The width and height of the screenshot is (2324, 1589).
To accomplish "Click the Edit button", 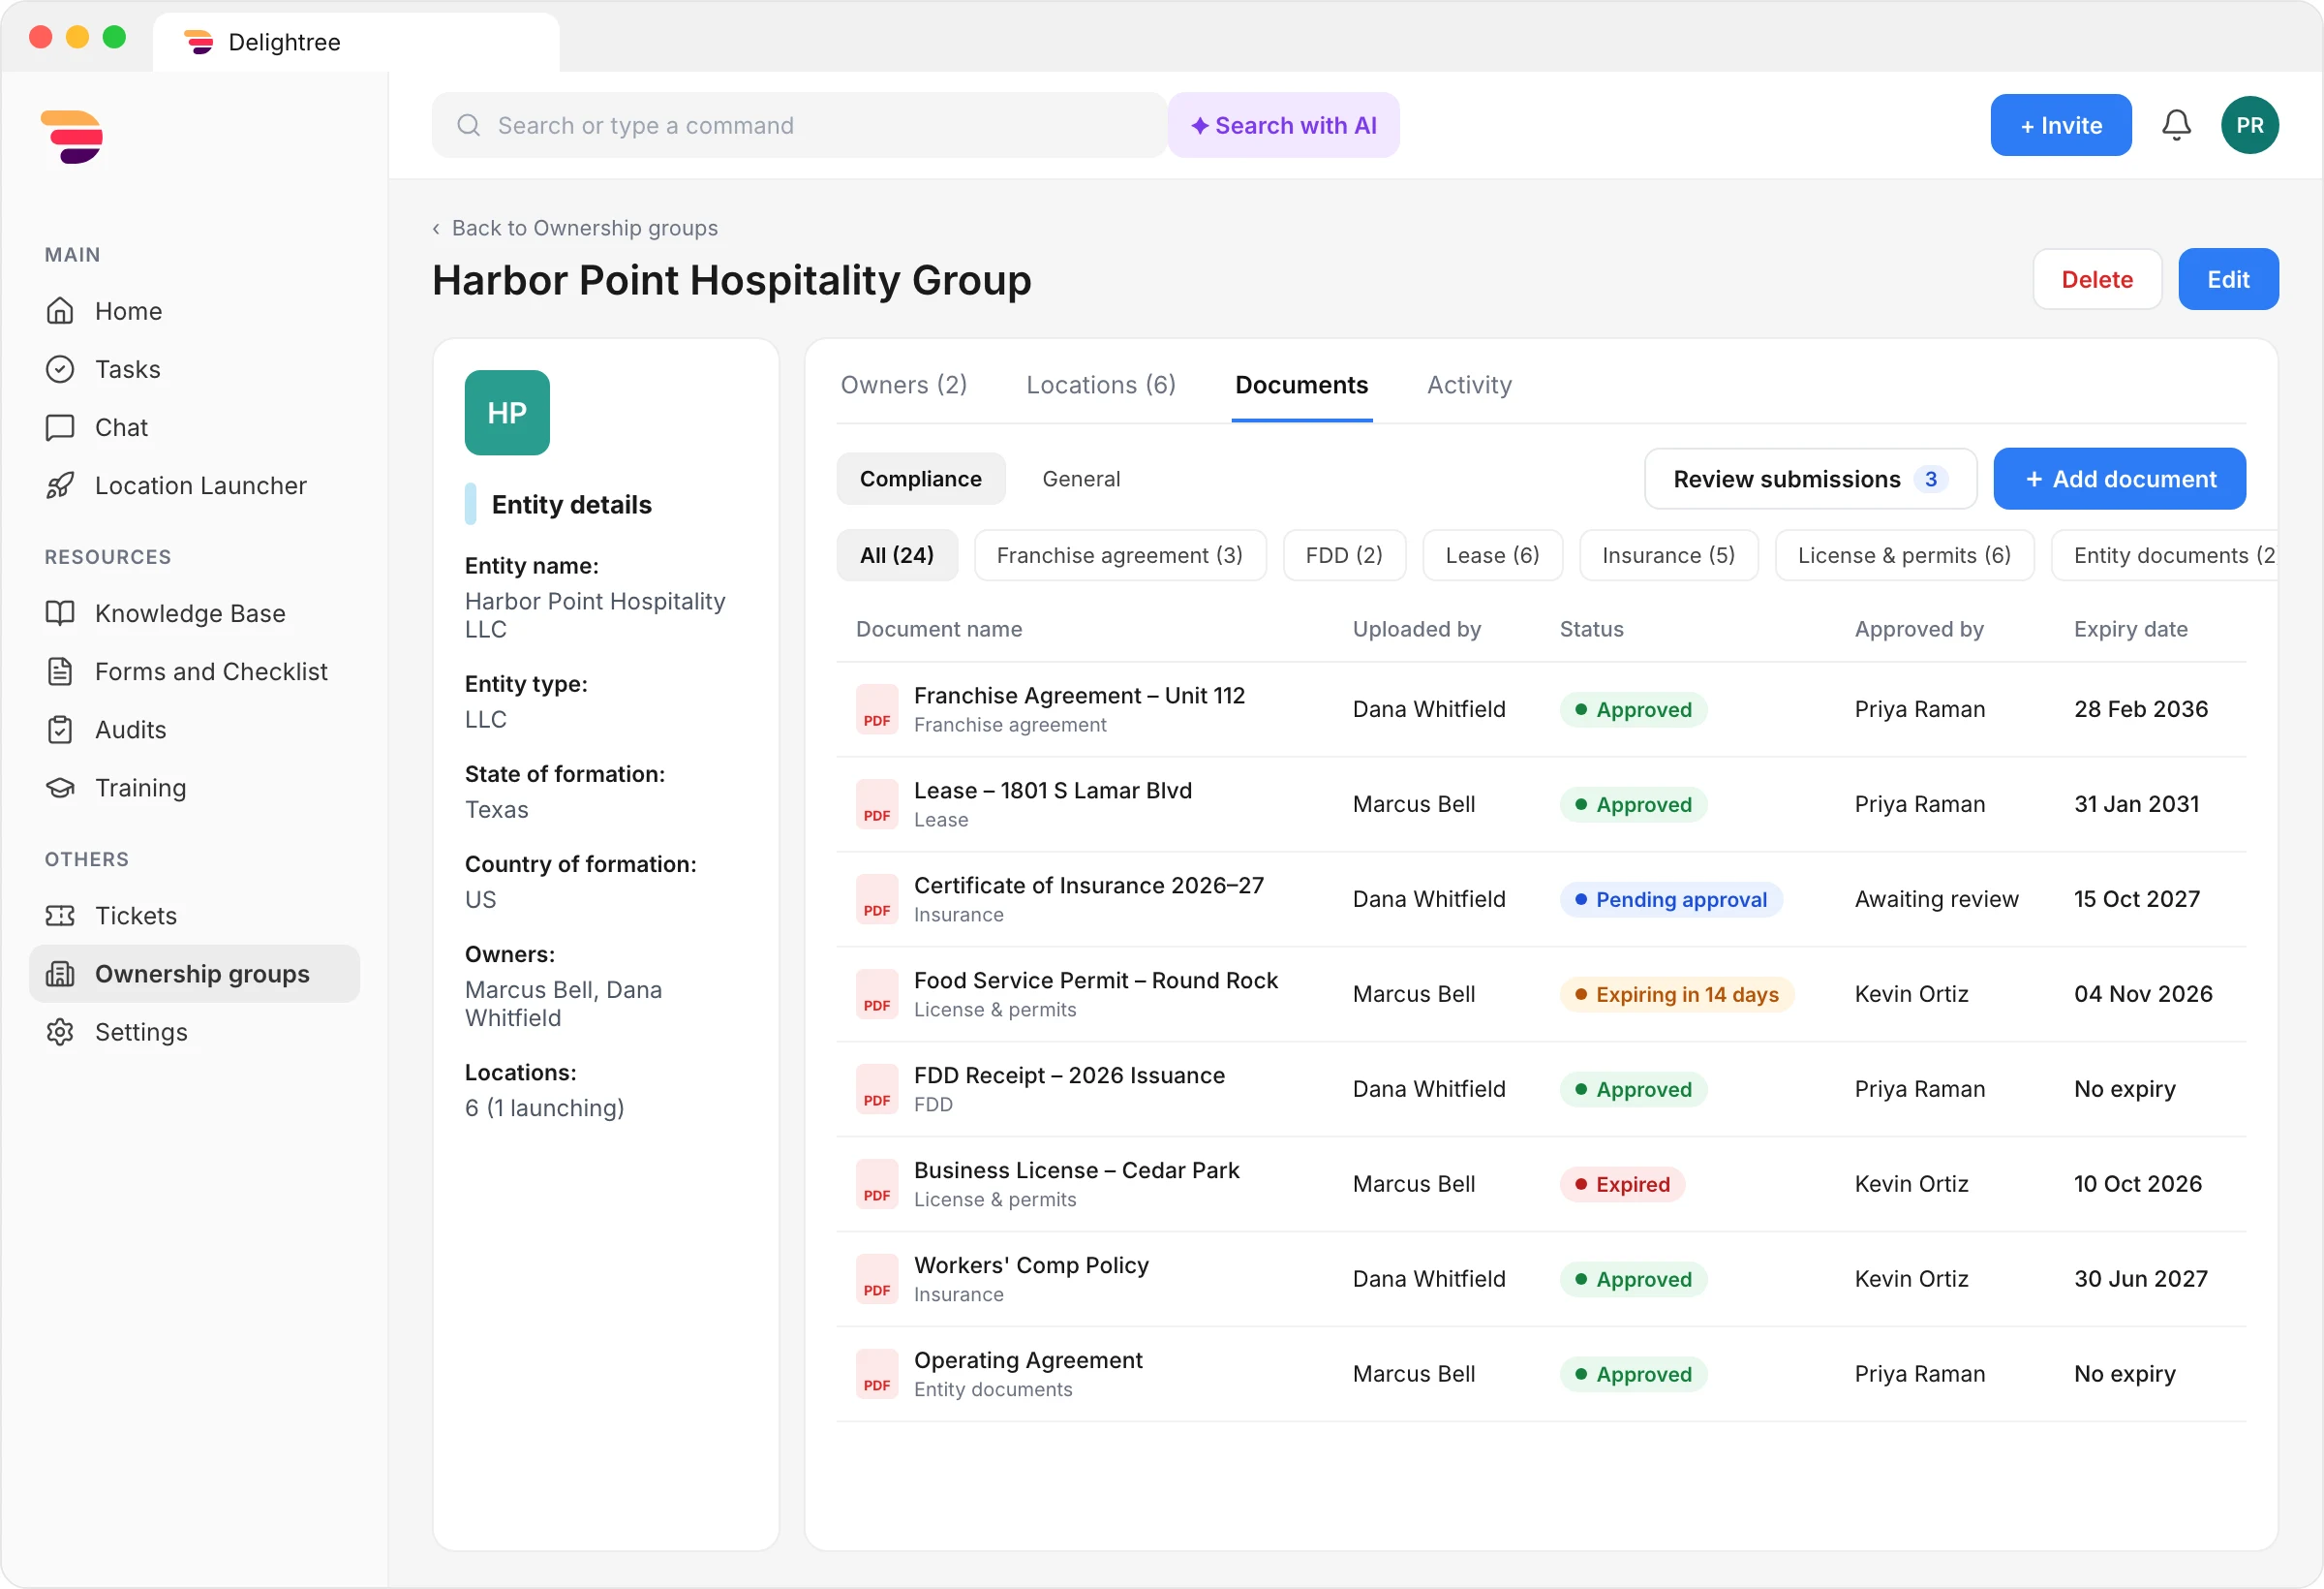I will [x=2228, y=279].
